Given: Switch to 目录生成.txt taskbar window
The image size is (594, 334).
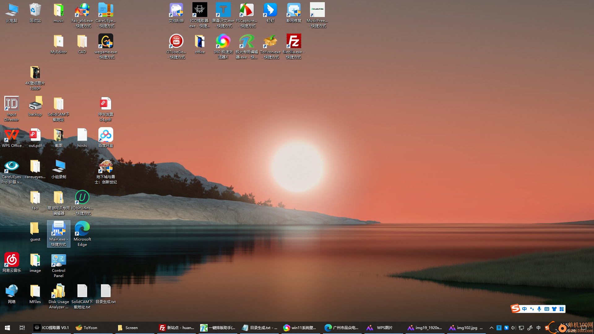Looking at the screenshot, I should [259, 328].
